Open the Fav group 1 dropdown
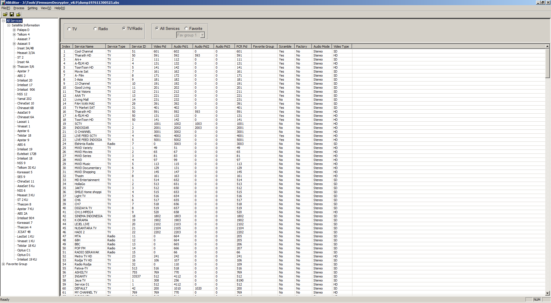This screenshot has height=303, width=551. click(x=202, y=35)
